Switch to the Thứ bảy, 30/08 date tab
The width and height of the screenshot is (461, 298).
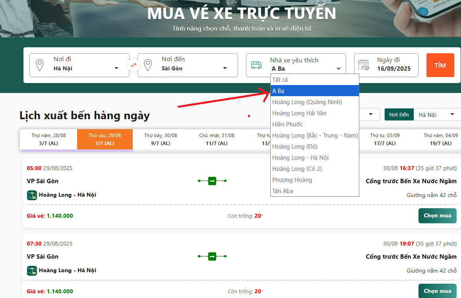[x=161, y=139]
